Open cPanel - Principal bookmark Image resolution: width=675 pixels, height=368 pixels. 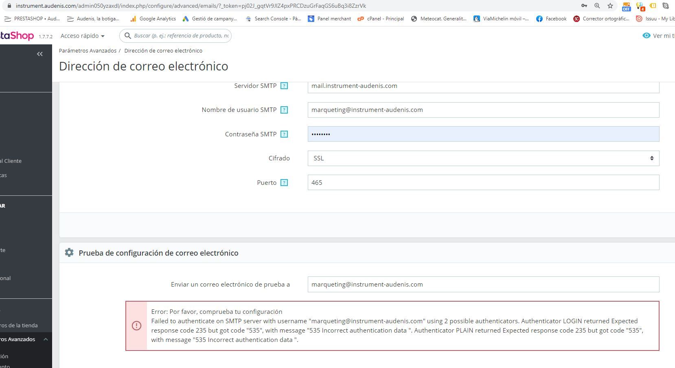coord(381,19)
